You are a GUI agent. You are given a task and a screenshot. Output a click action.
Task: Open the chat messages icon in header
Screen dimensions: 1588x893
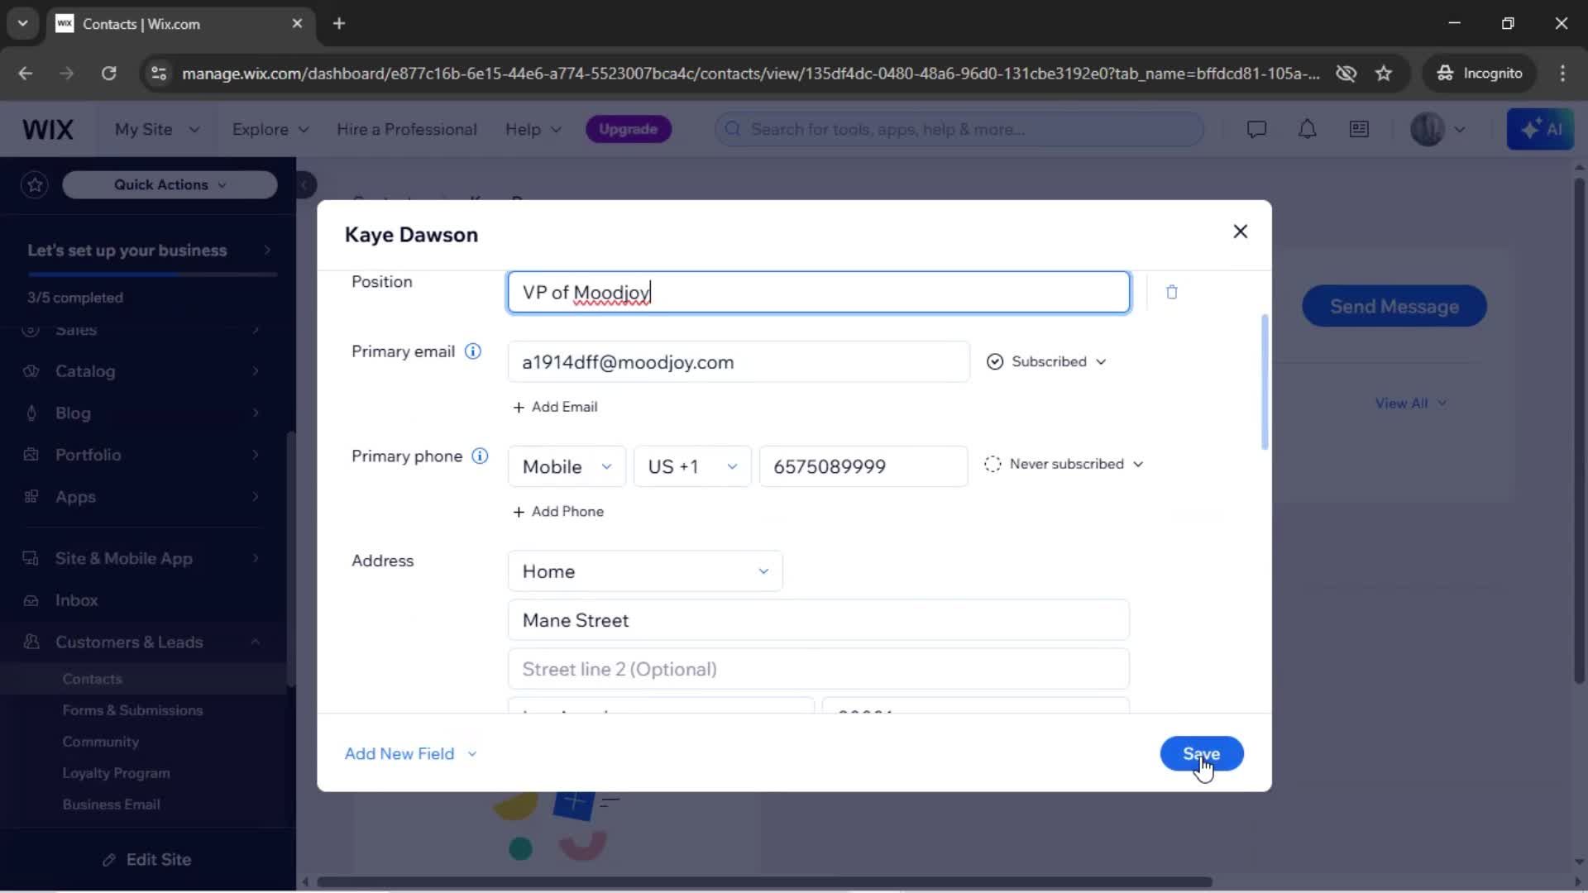tap(1256, 129)
